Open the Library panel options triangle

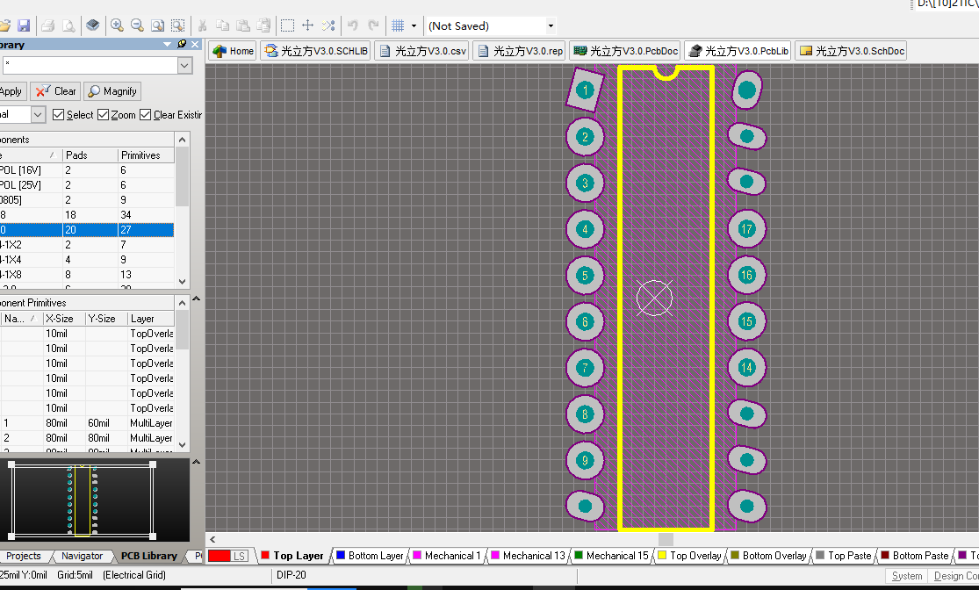point(167,44)
